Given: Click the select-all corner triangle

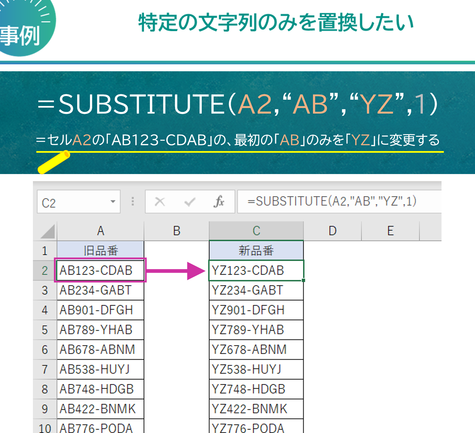Looking at the screenshot, I should point(48,231).
